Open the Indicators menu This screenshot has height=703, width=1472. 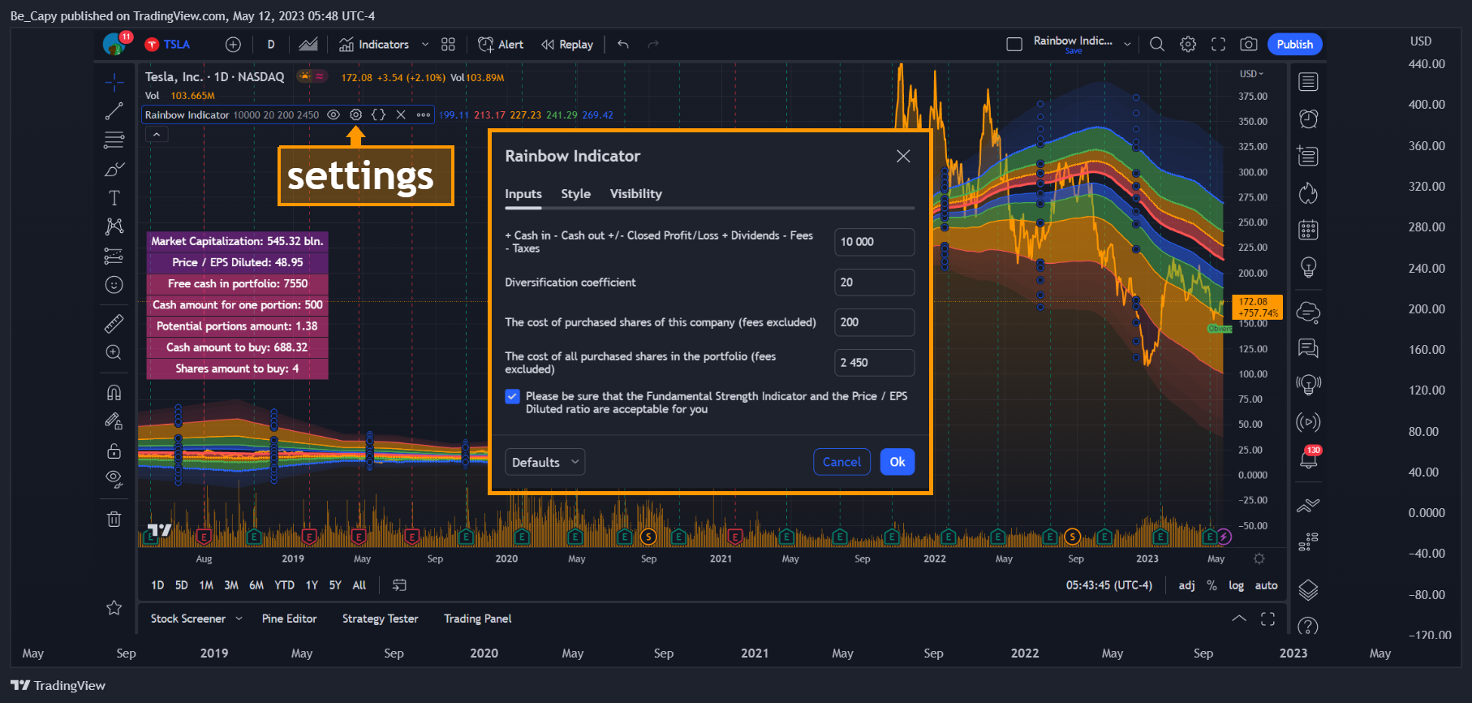[x=374, y=45]
